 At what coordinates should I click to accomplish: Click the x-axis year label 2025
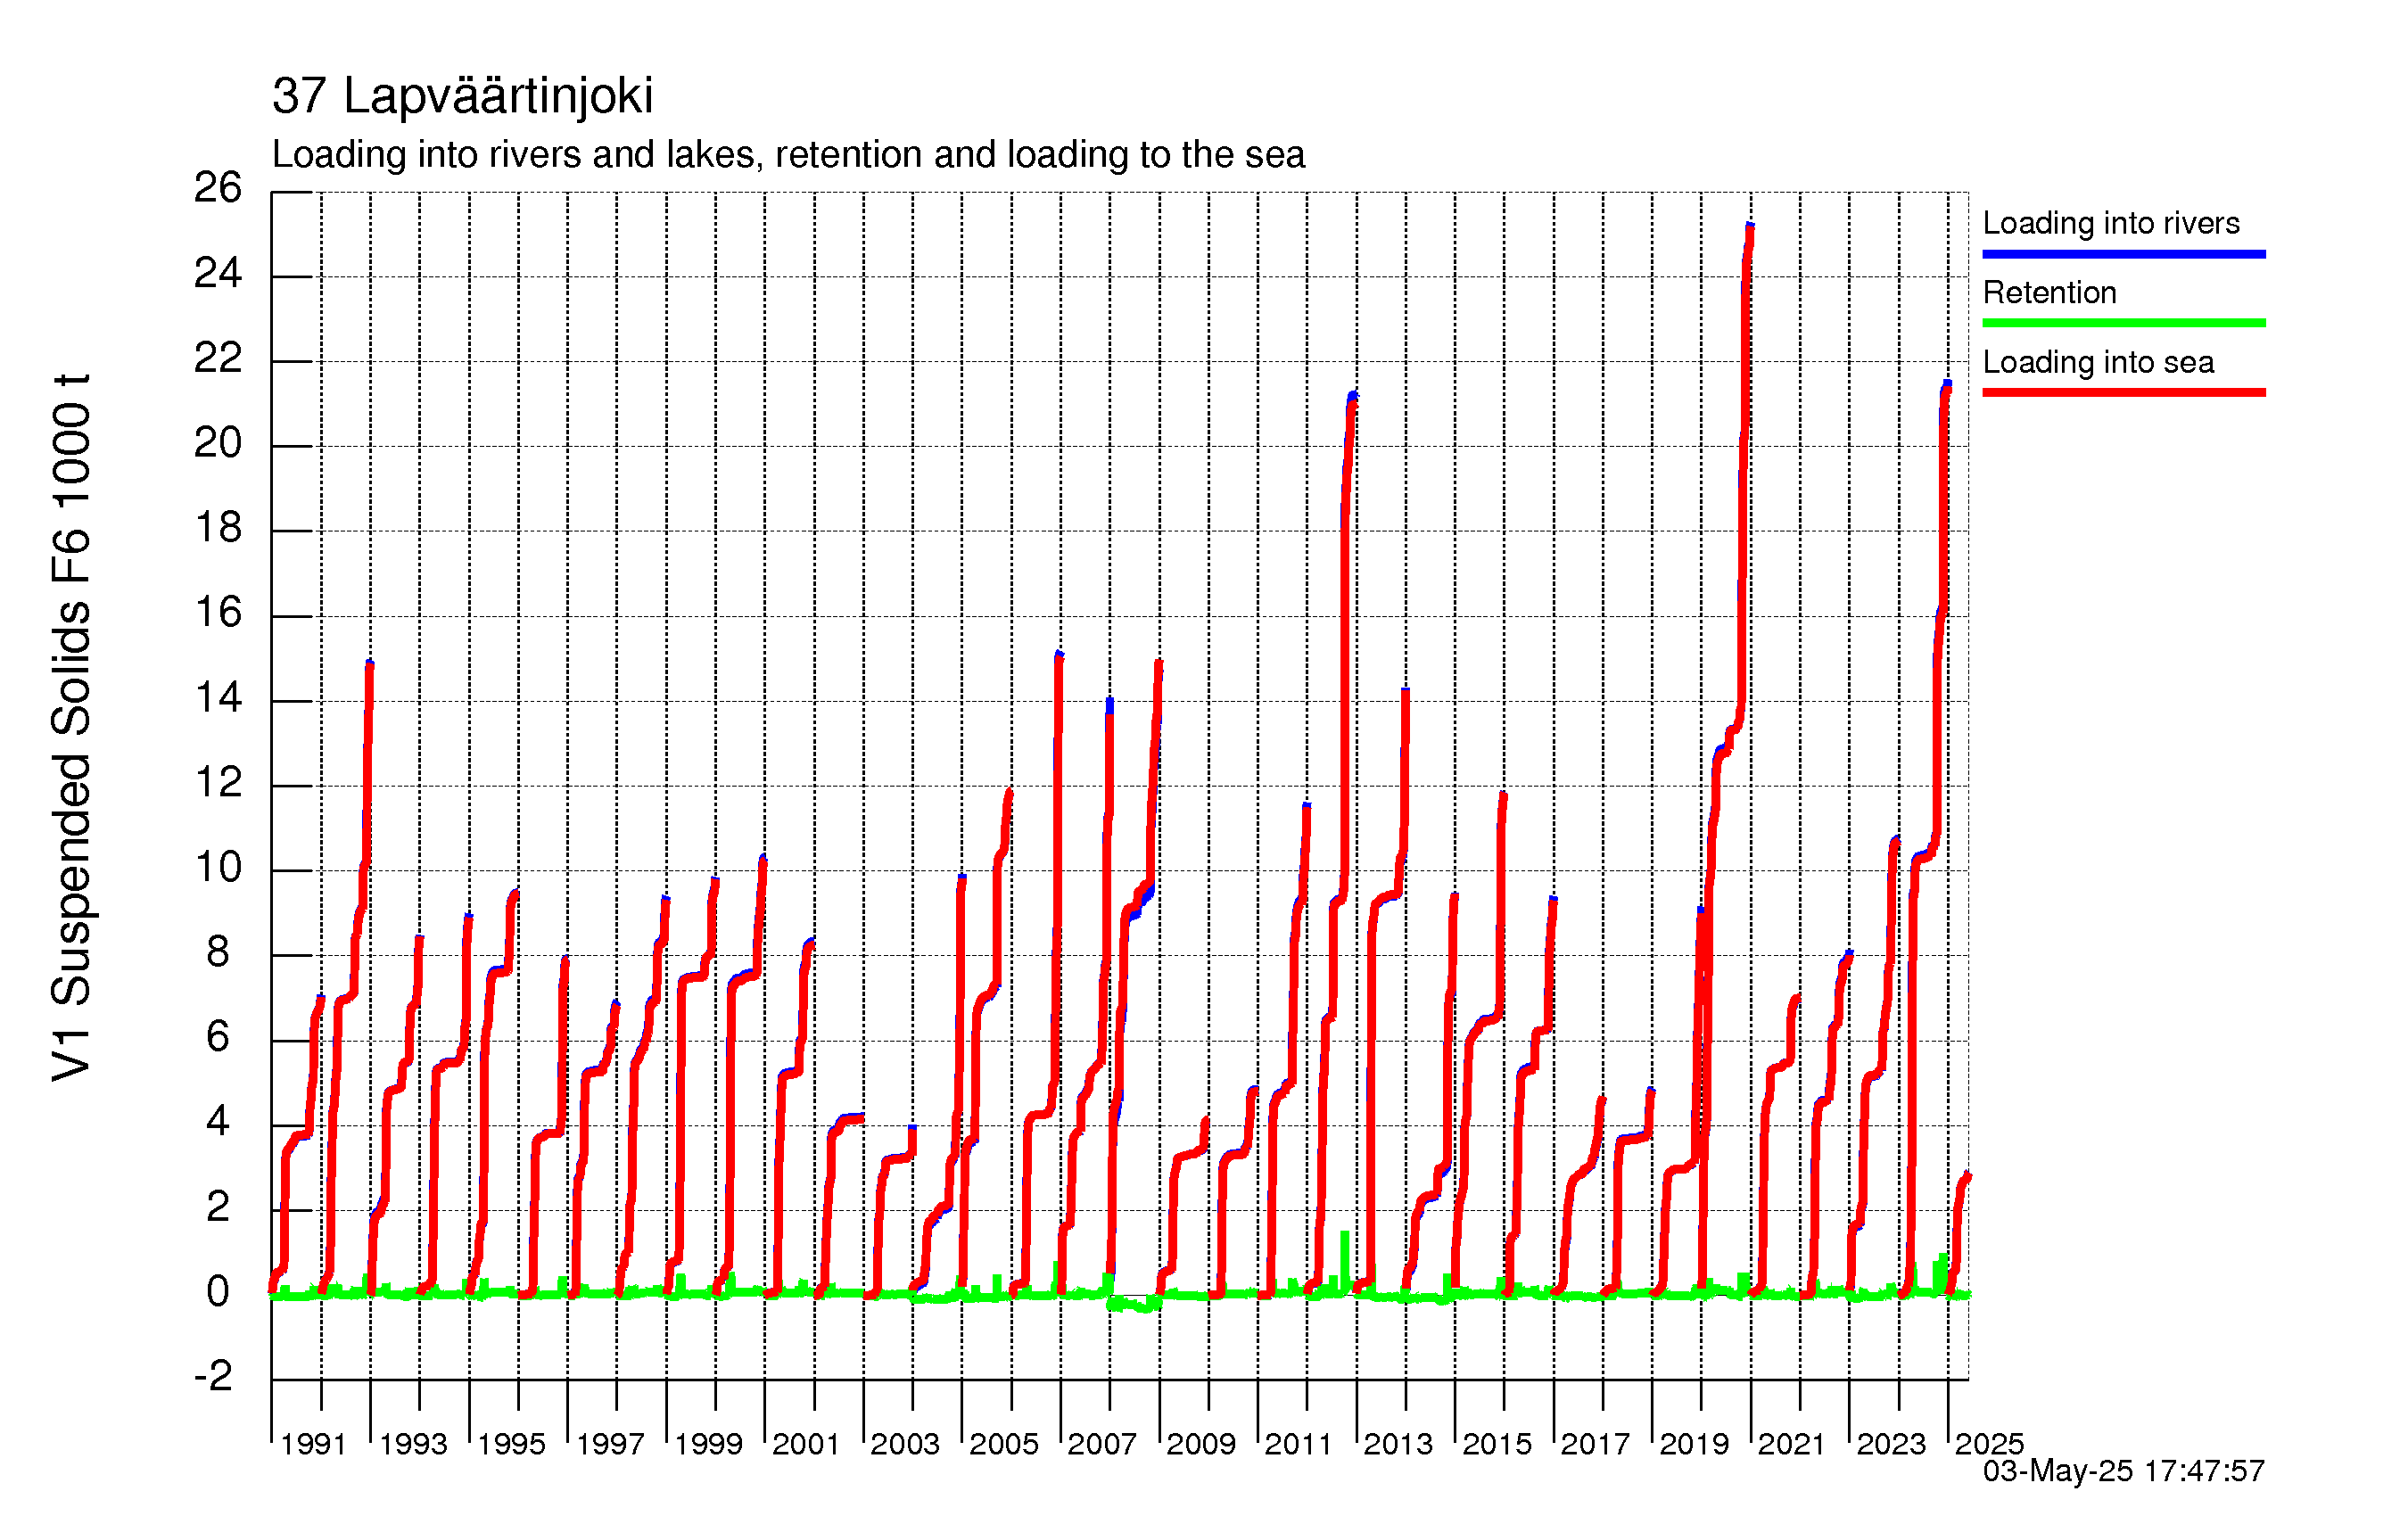coord(1989,1445)
